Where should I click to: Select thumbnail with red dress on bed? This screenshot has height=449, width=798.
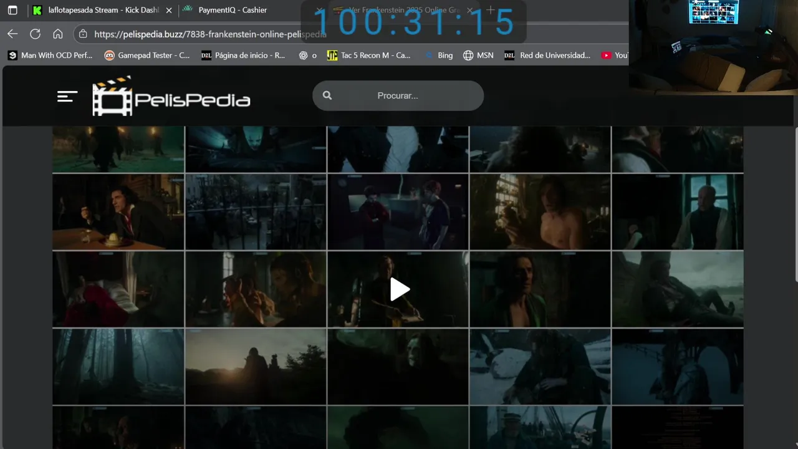118,289
